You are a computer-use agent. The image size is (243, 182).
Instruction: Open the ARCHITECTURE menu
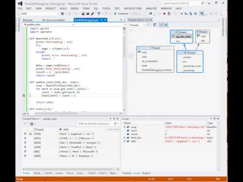[133, 9]
